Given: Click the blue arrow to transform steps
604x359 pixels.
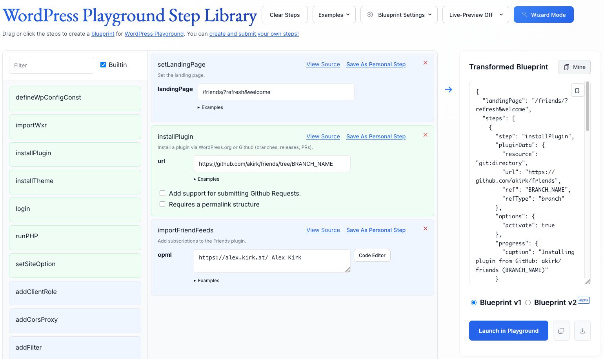Looking at the screenshot, I should tap(448, 89).
